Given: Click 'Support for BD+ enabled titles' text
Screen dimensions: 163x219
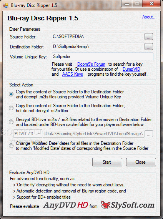Looking at the screenshot, I should tap(43, 197).
